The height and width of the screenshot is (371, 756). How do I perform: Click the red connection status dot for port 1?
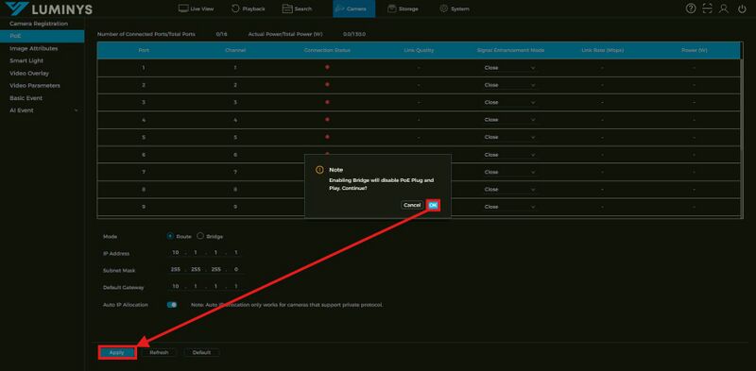(327, 67)
